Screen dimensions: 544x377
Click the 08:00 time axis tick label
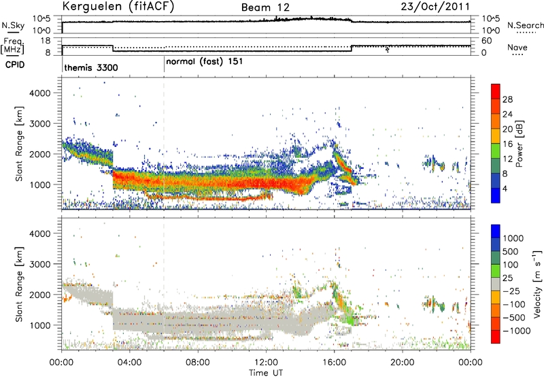197,363
